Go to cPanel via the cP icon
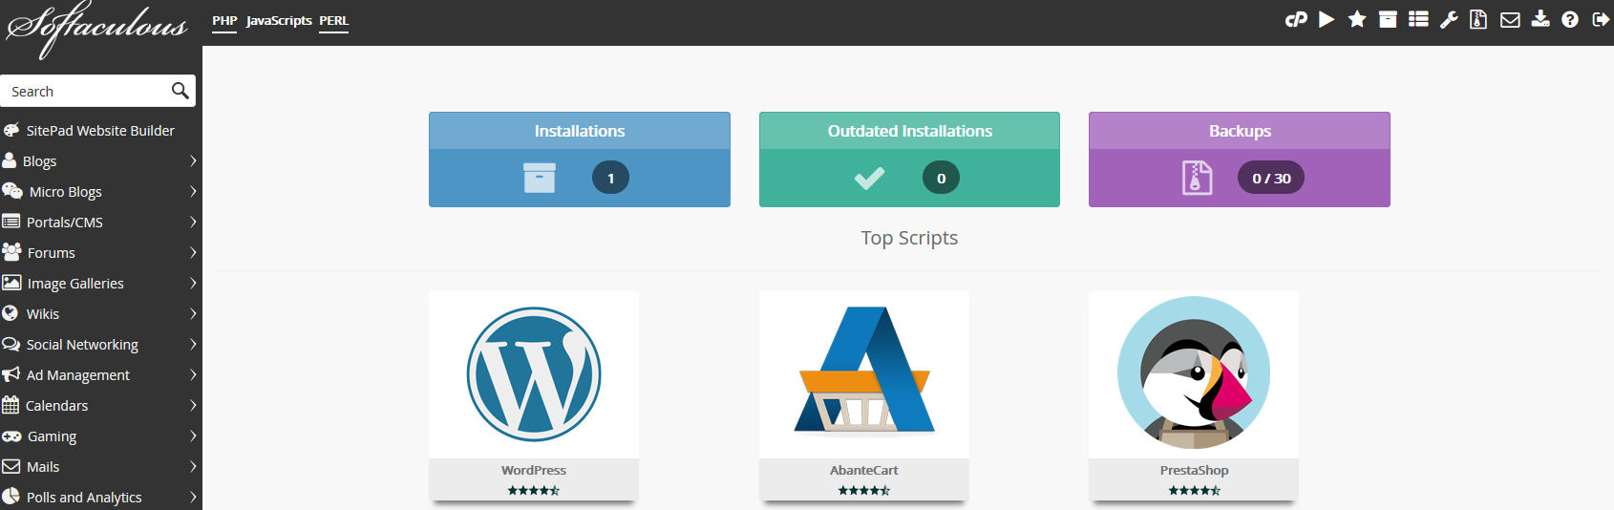 tap(1296, 19)
